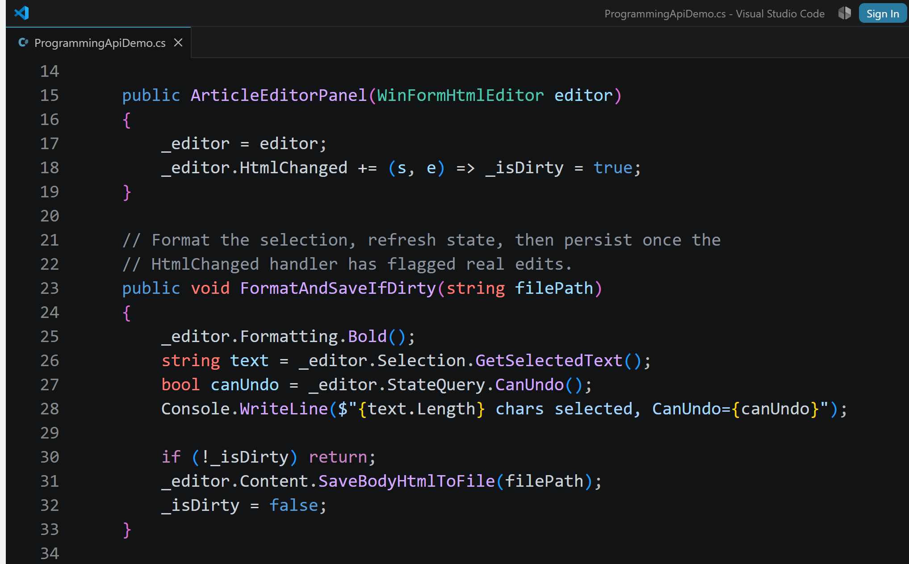The height and width of the screenshot is (564, 909).
Task: Click line number 23 in gutter
Action: point(50,288)
